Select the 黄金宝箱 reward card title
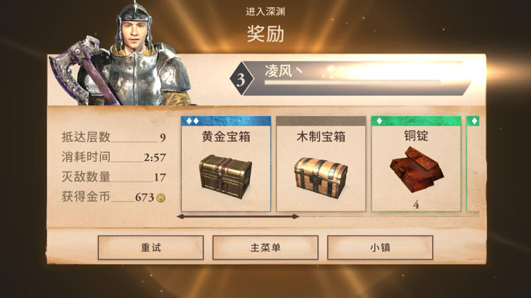 click(226, 137)
